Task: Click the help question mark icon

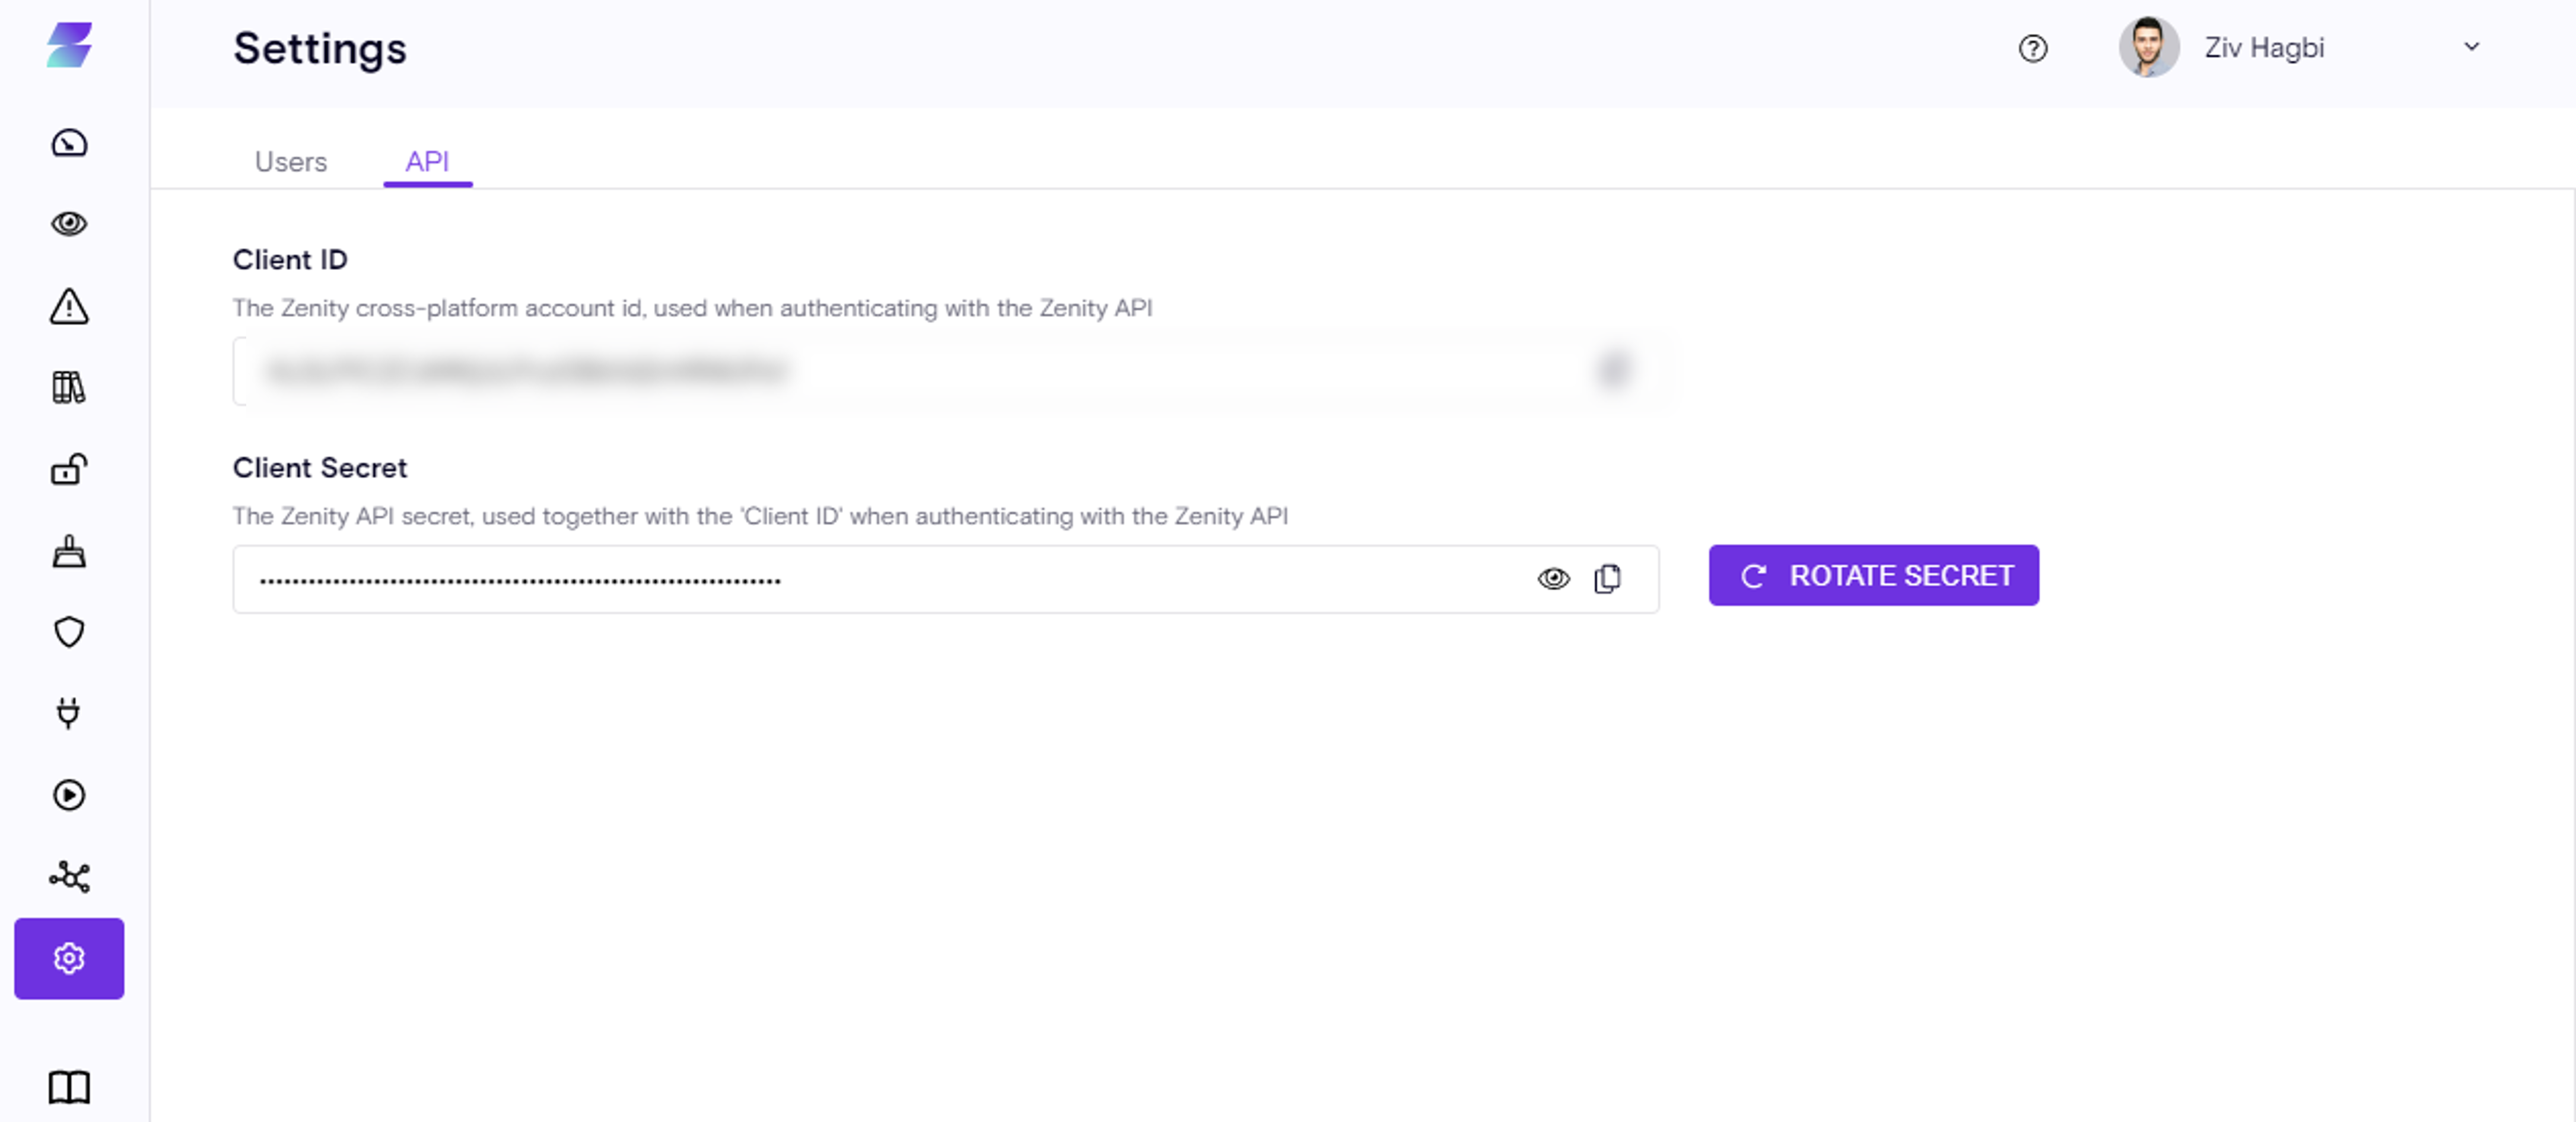Action: tap(2032, 48)
